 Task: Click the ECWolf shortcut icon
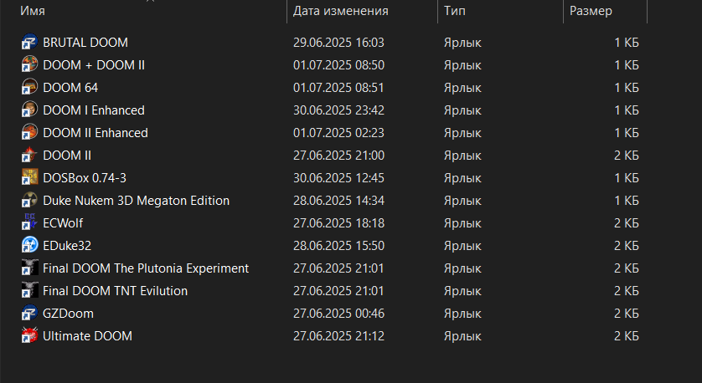[29, 222]
